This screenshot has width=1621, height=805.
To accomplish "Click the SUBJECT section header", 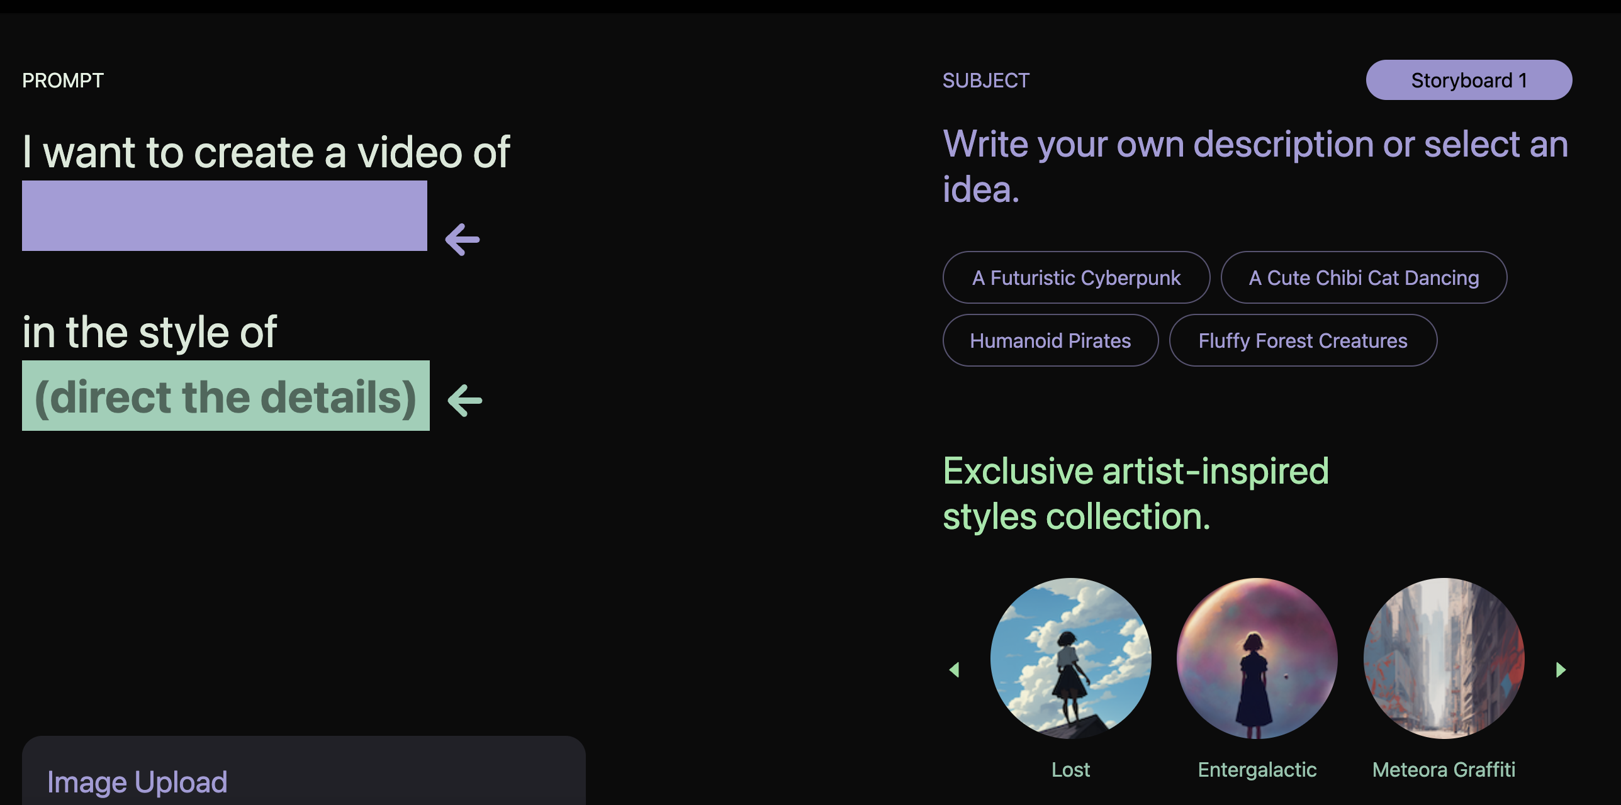I will [985, 80].
